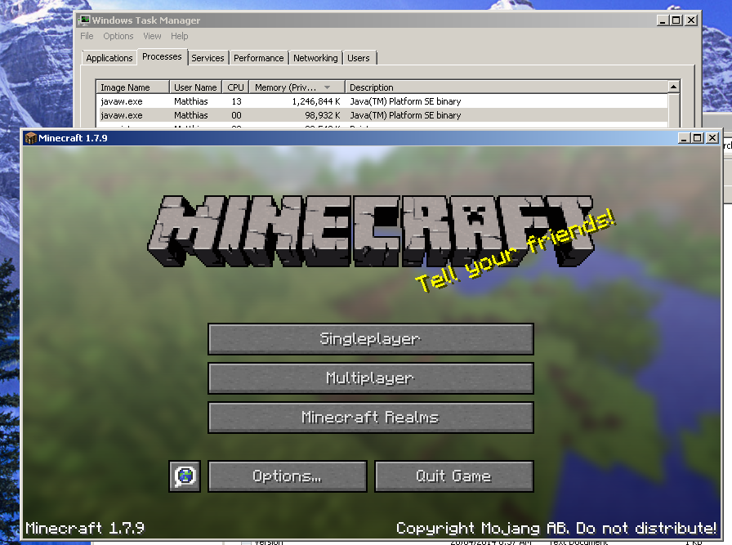Open the Multiplayer menu

point(371,377)
